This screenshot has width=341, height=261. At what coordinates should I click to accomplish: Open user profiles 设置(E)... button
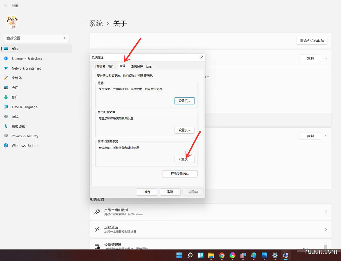[184, 130]
